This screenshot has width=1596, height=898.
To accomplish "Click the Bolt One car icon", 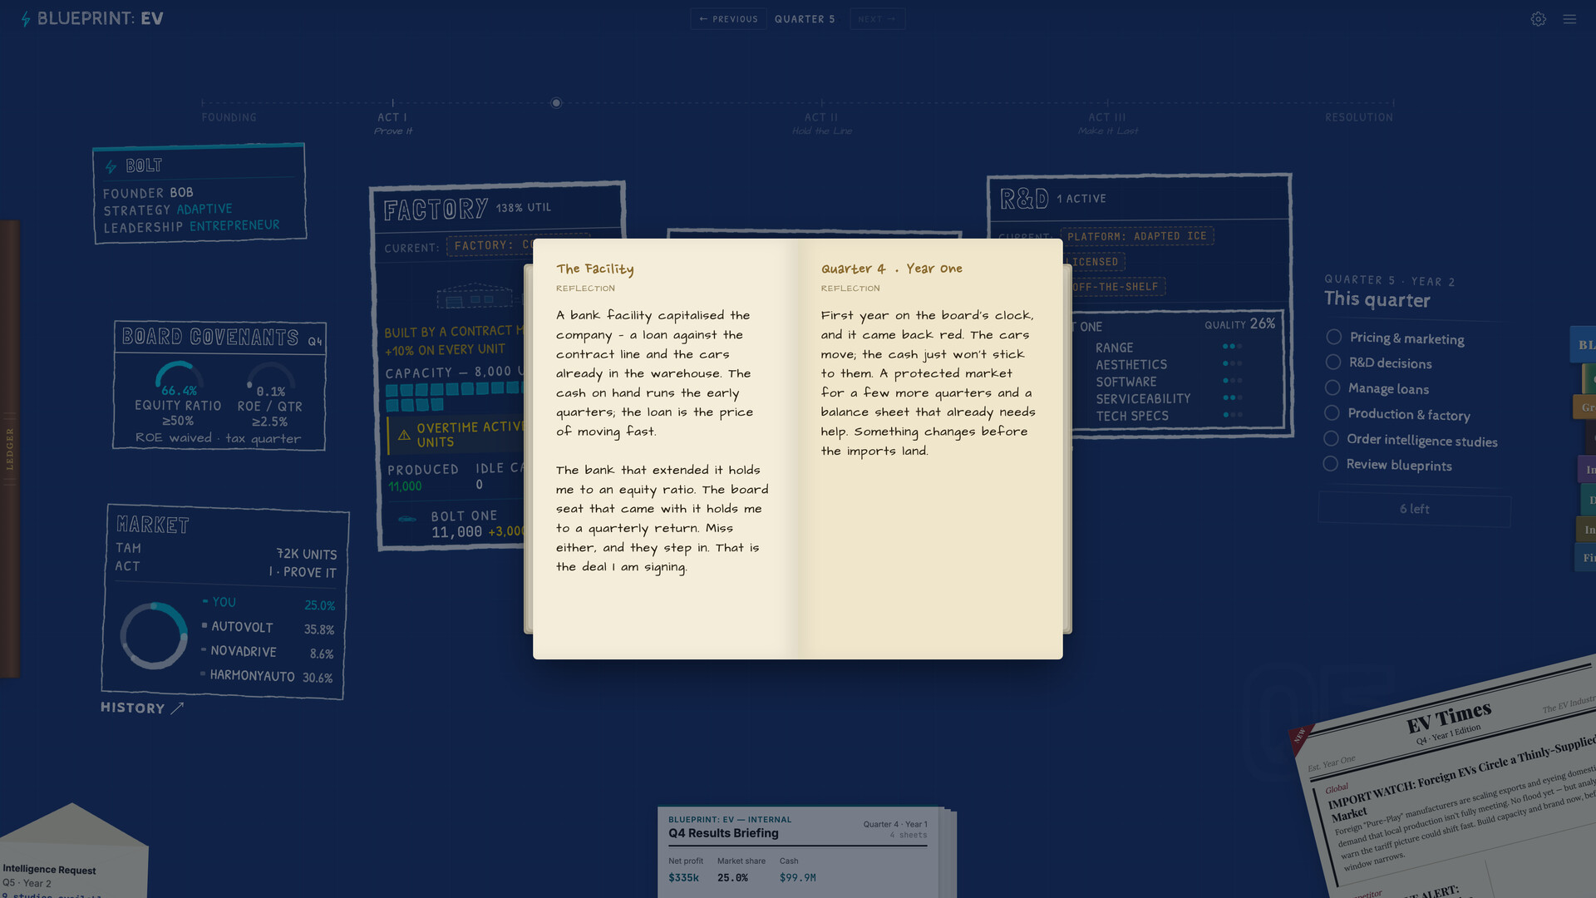I will (407, 519).
